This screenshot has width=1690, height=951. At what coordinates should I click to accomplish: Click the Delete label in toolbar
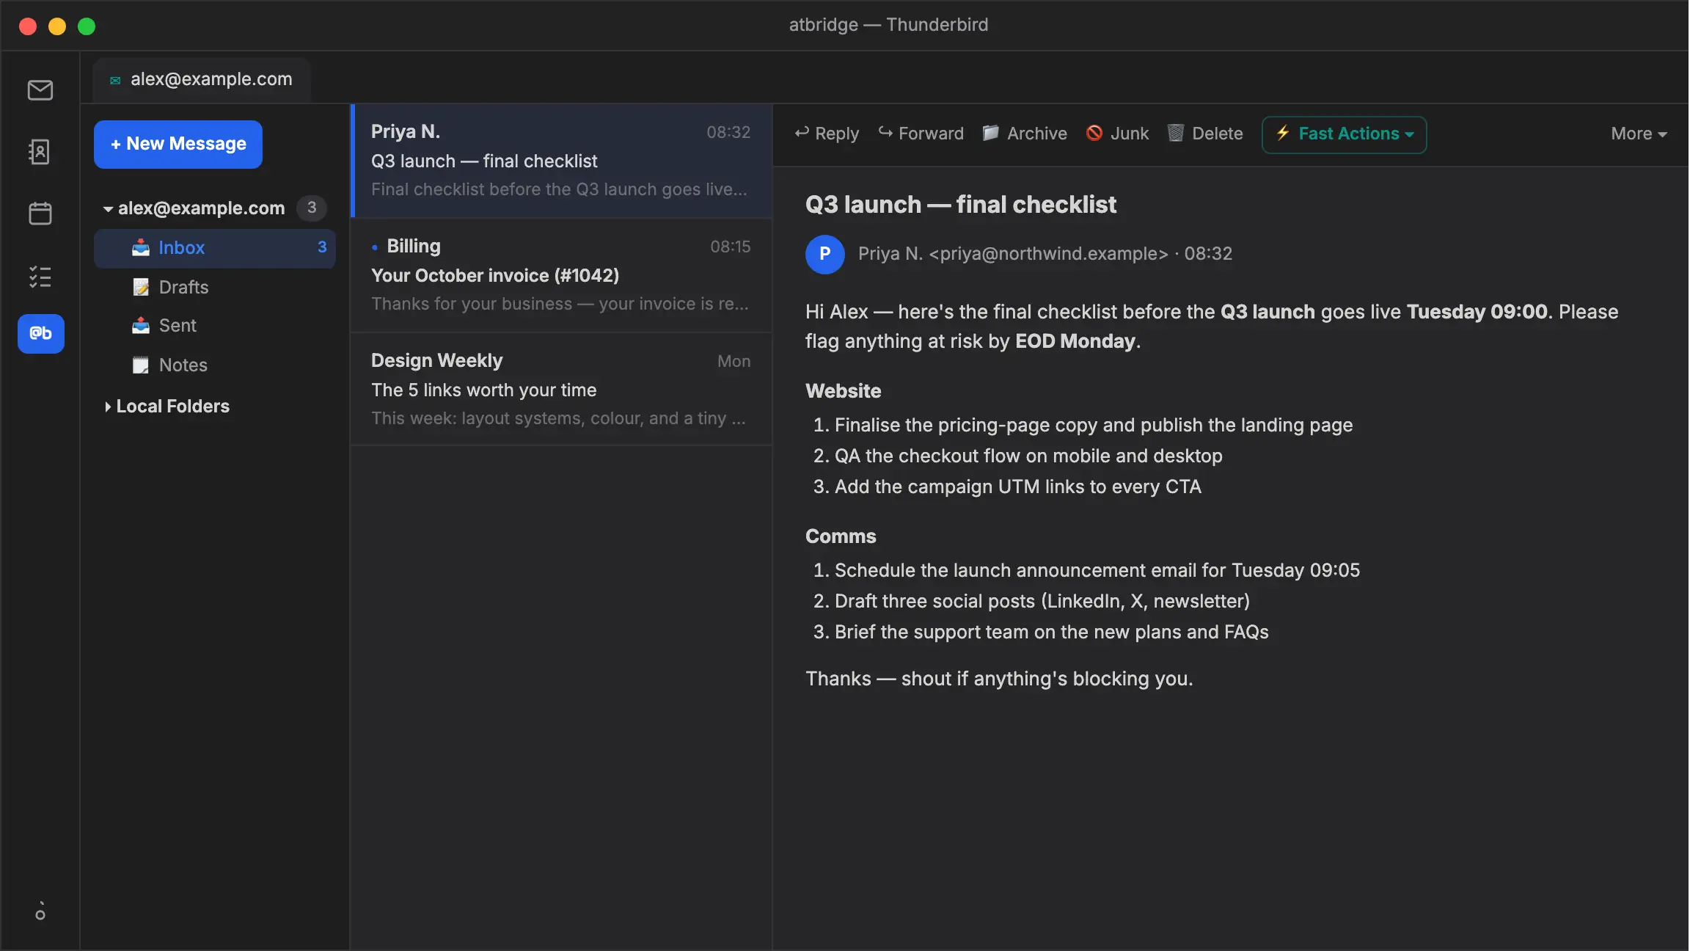(x=1217, y=134)
